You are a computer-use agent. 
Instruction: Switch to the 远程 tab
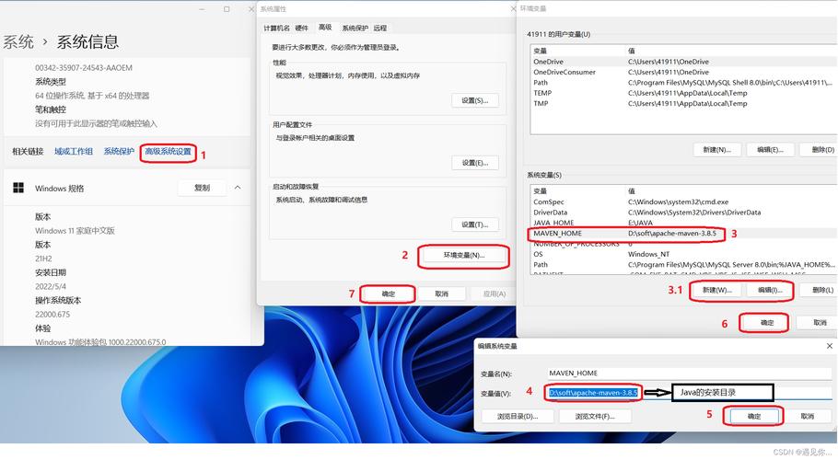(380, 28)
